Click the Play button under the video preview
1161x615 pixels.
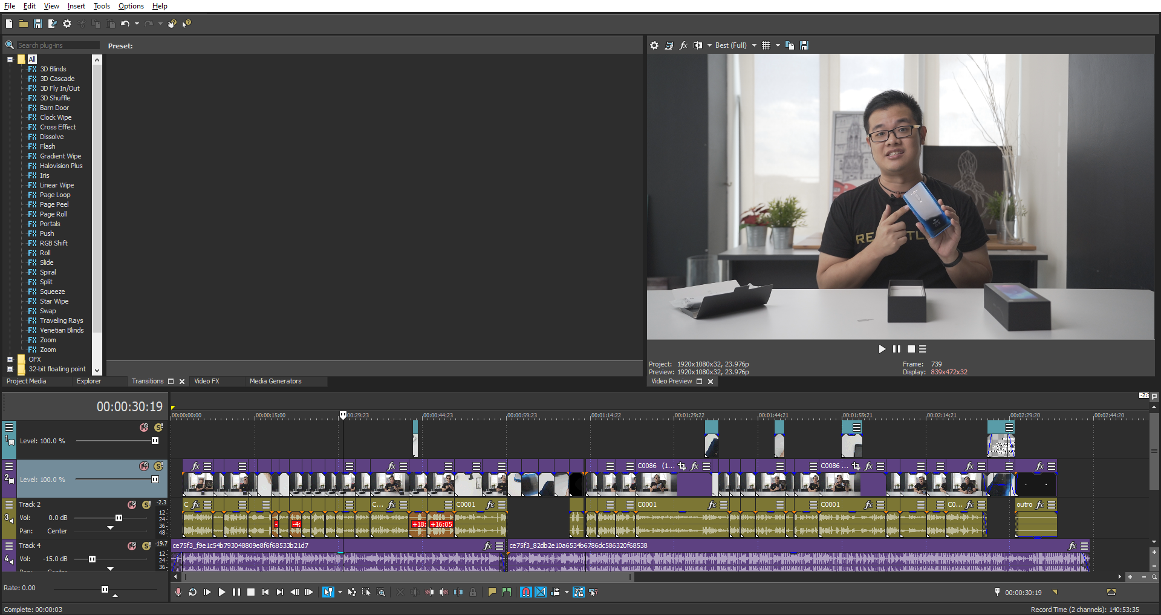tap(882, 349)
